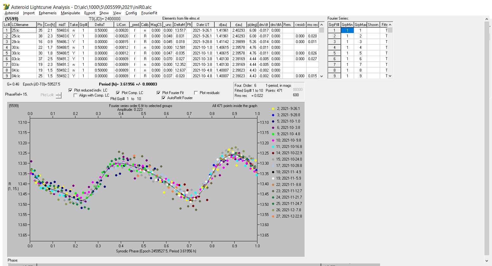Screen dimensions: 492x266
Task: Click the Cov[h] column header
Action: point(50,25)
